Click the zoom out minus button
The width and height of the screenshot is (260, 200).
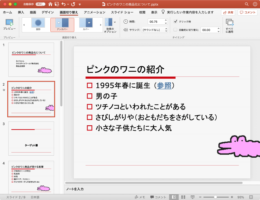click(200, 197)
